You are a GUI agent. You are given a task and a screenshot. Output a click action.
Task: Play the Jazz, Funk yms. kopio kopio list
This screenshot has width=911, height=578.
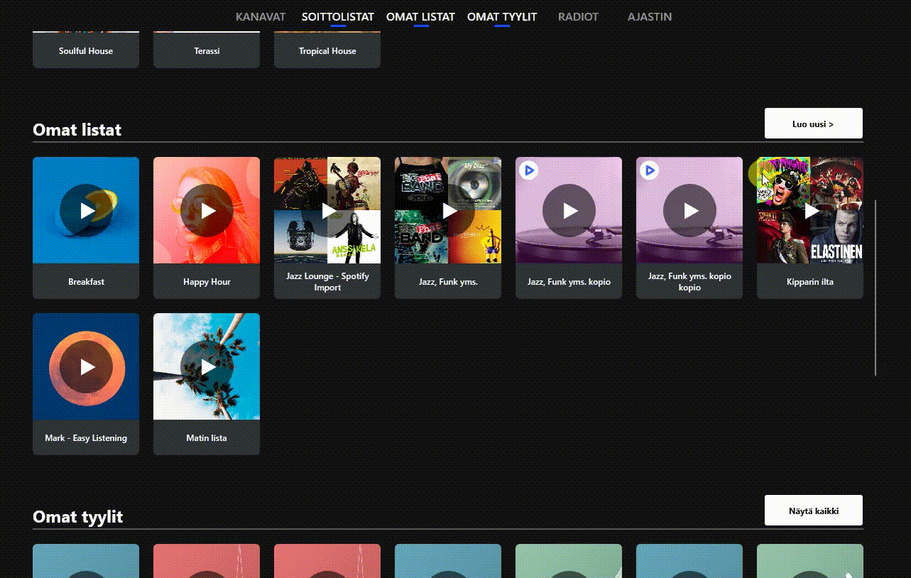(x=690, y=210)
